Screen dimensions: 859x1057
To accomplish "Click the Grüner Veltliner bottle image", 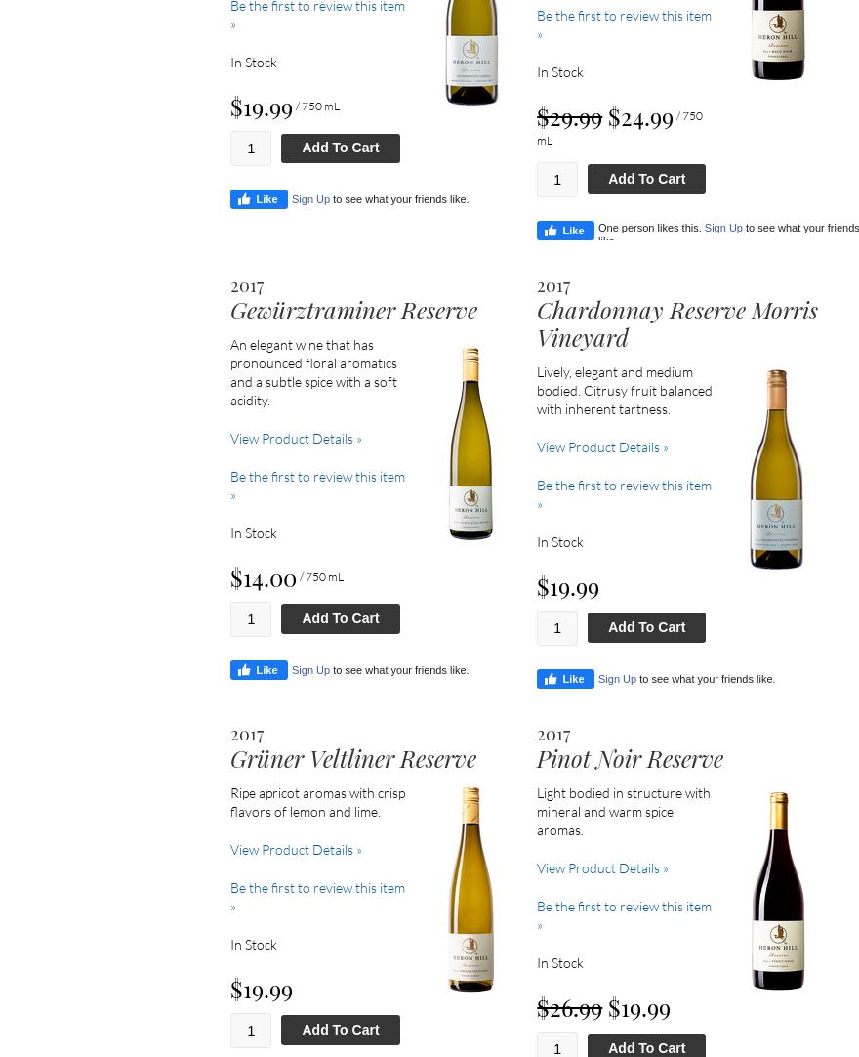I will click(x=471, y=889).
